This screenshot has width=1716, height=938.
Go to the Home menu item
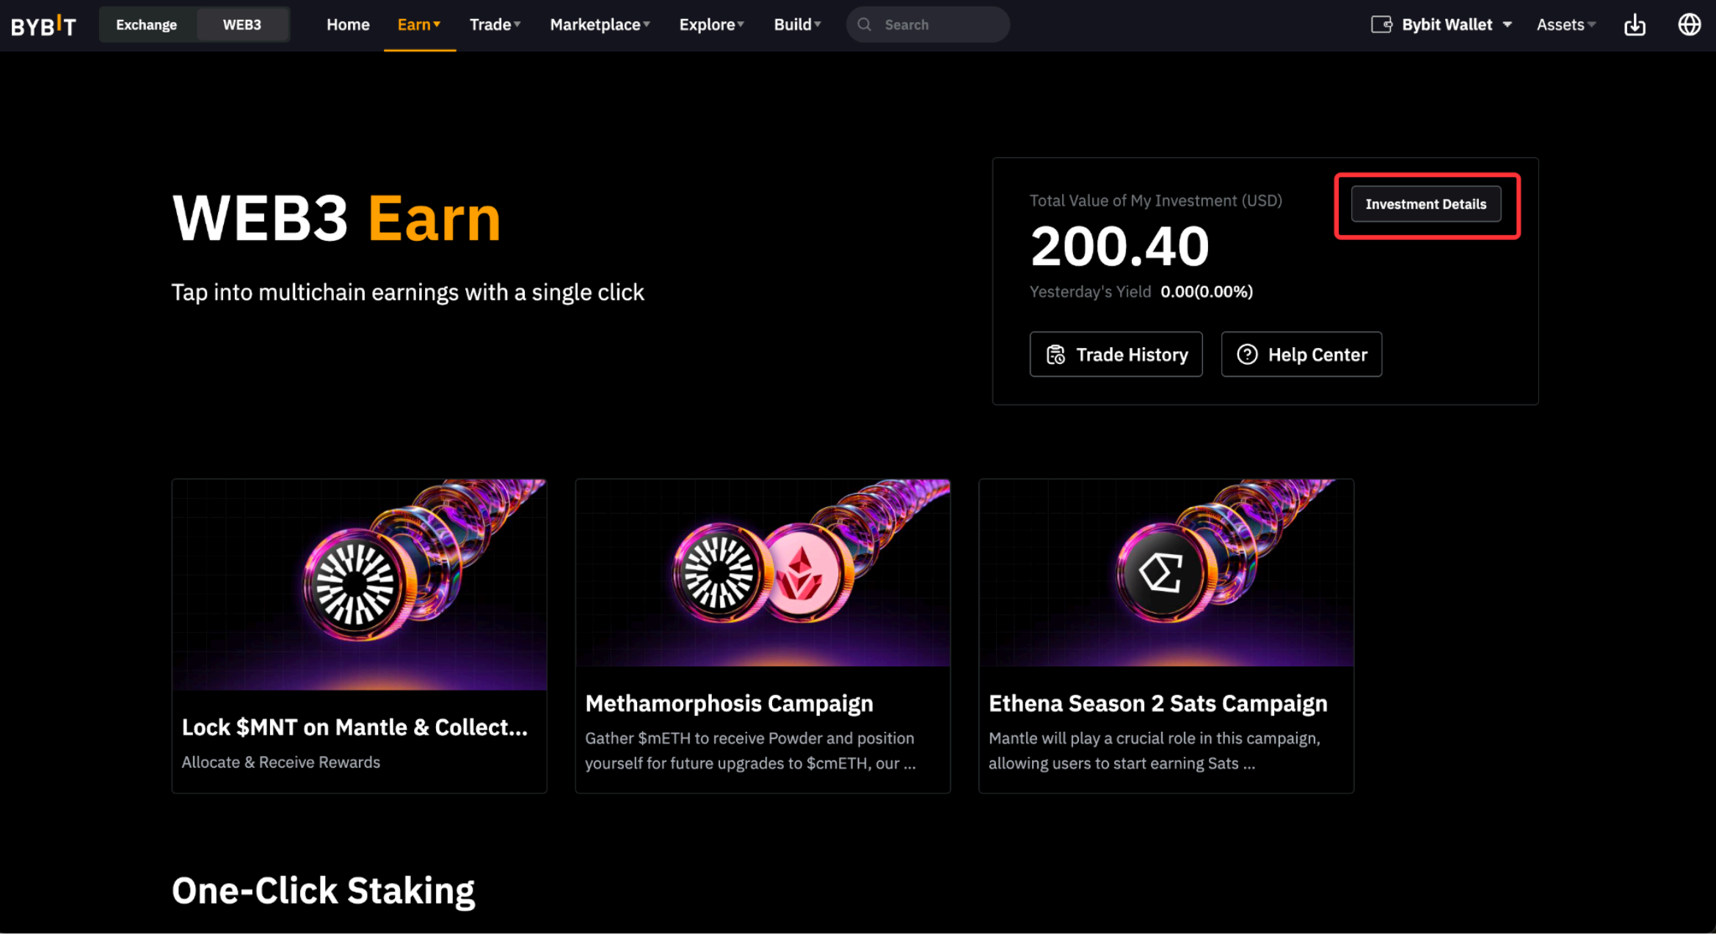pos(348,25)
